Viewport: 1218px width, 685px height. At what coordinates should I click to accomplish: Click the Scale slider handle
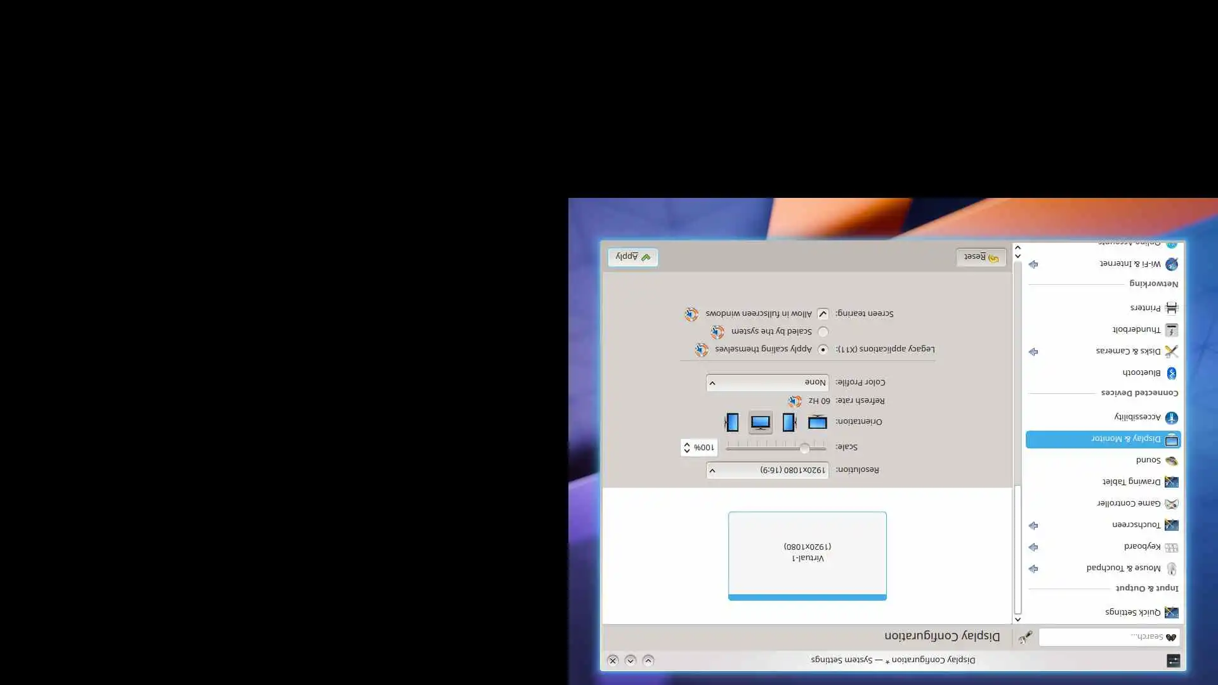[804, 448]
